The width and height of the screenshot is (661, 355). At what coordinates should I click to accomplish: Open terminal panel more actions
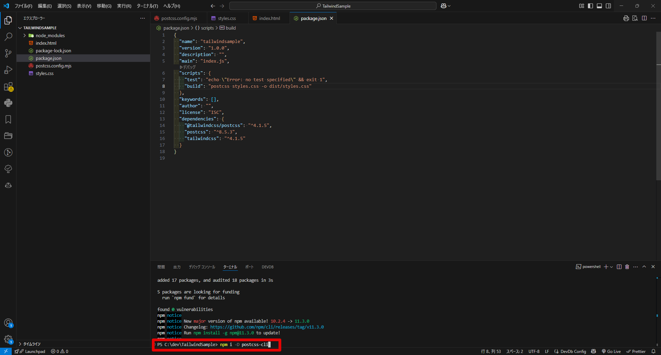click(636, 267)
